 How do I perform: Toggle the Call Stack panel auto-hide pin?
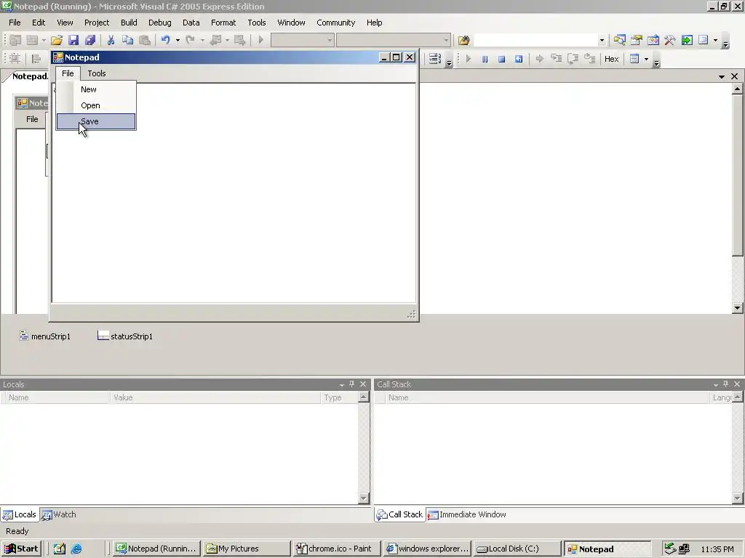click(725, 384)
